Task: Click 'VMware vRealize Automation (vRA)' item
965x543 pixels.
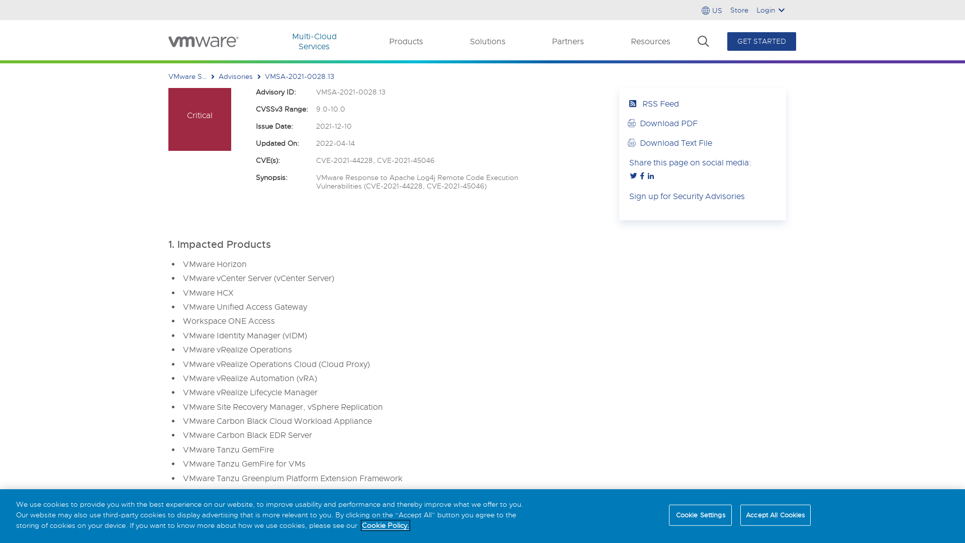Action: pos(250,378)
